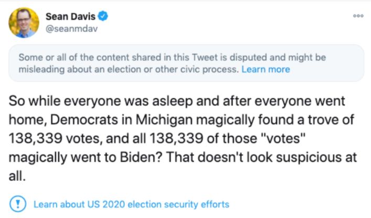Viewport: 371px width, 218px height.
Task: Click "Learn more" in the disputed notice
Action: 266,69
